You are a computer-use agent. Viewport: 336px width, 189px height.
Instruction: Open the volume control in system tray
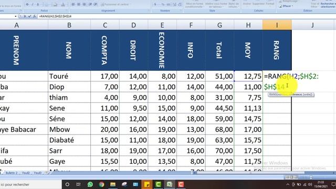point(310,184)
